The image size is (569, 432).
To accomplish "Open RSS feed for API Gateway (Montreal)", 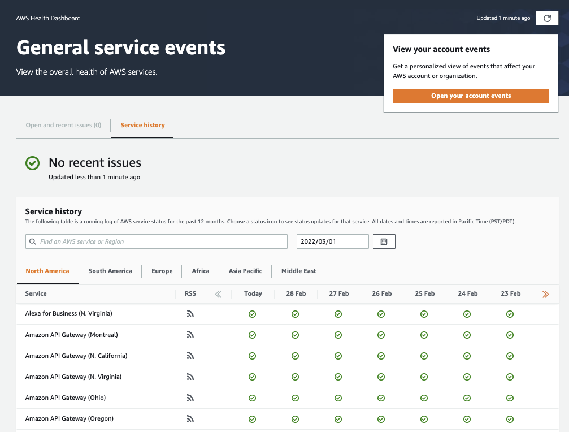I will [x=190, y=335].
